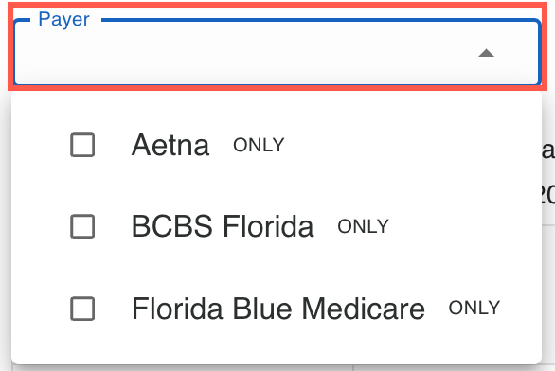Enable the Florida Blue Medicare checkbox
This screenshot has height=371, width=555.
(x=82, y=309)
